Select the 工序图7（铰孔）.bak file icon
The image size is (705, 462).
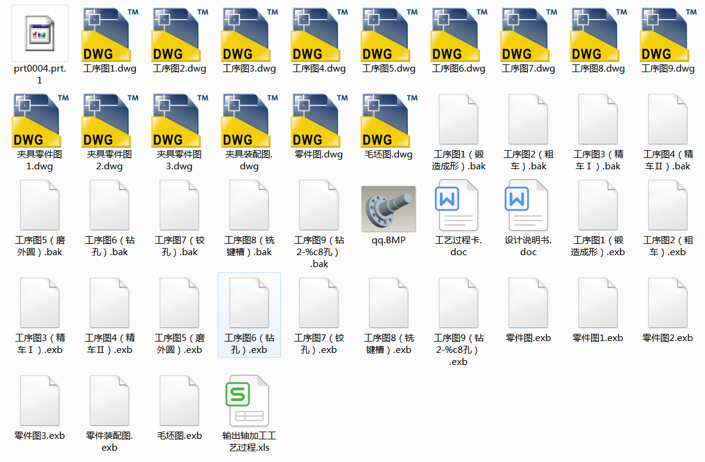(x=180, y=205)
